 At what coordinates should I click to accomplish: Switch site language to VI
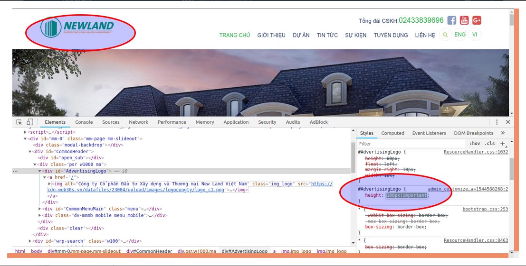pyautogui.click(x=475, y=35)
